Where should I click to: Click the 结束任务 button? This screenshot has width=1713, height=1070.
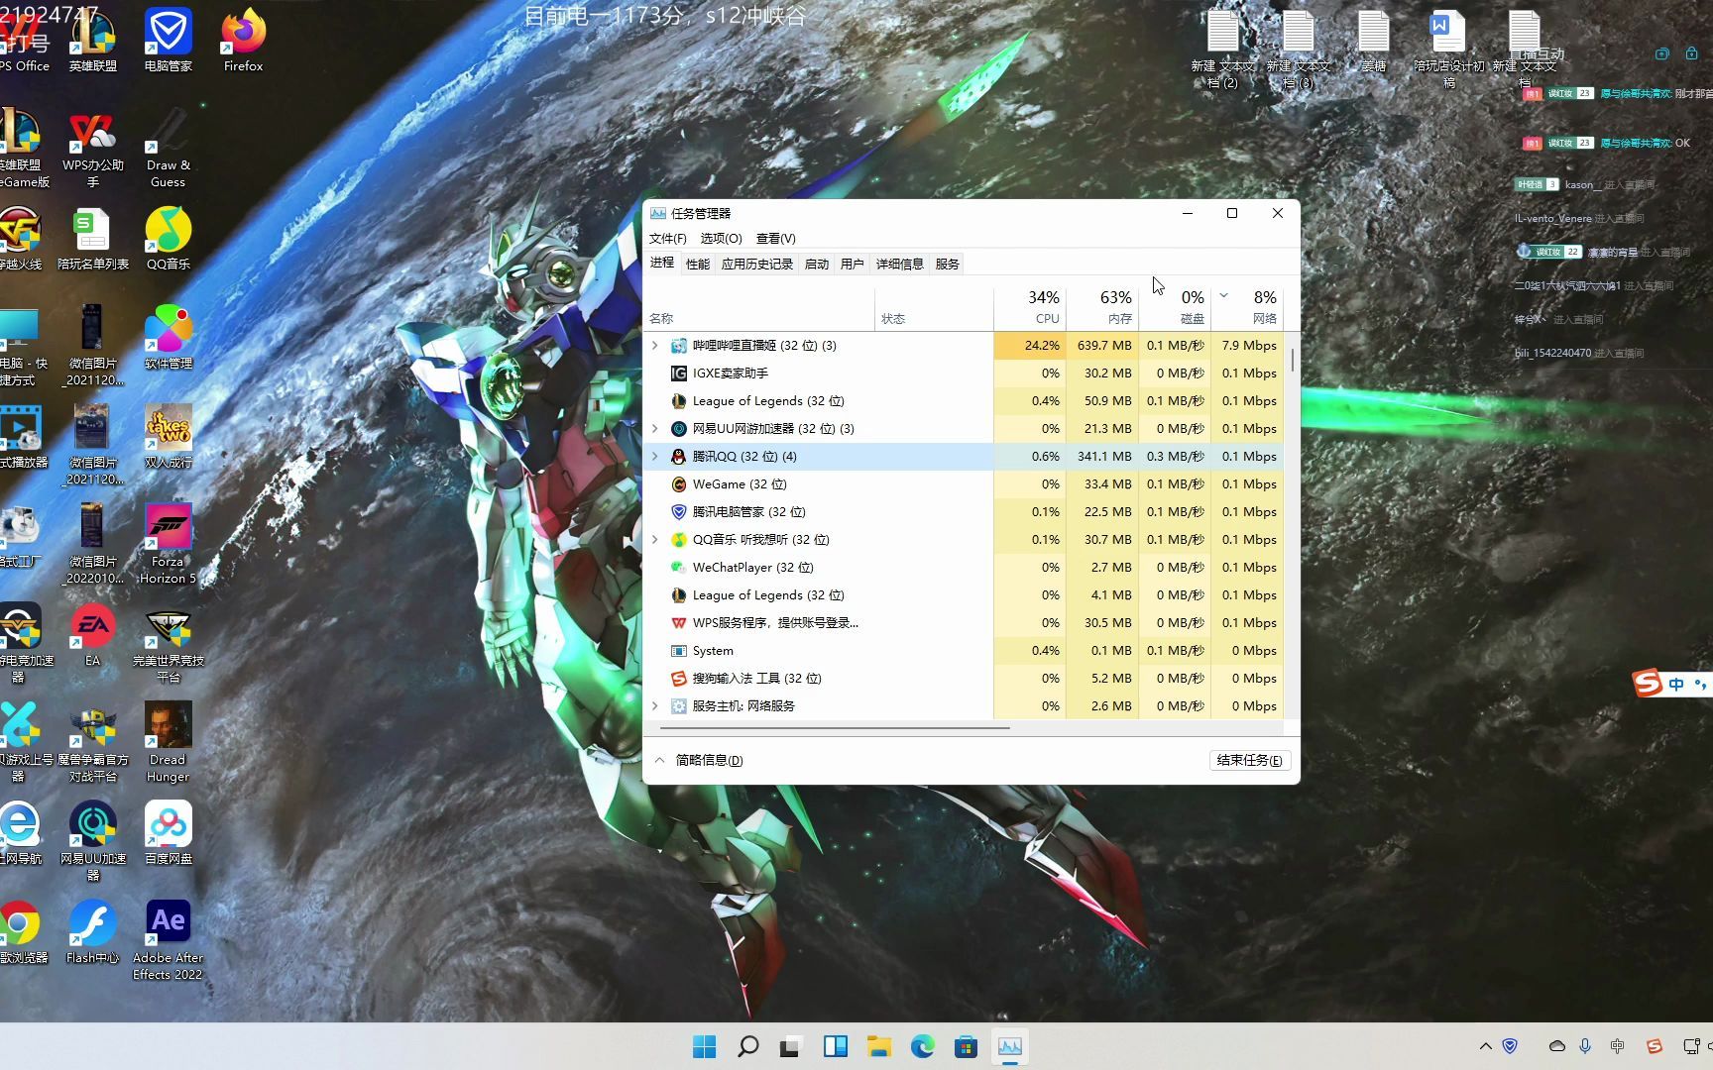tap(1249, 760)
